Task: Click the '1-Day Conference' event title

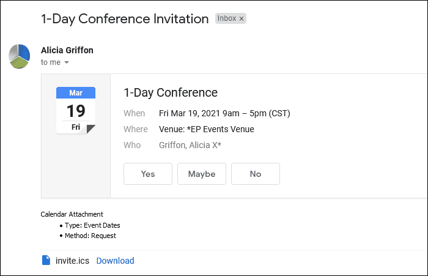Action: (171, 92)
